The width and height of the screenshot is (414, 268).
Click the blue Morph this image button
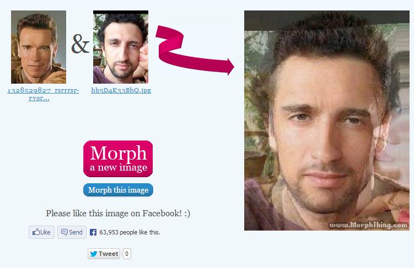(x=118, y=190)
